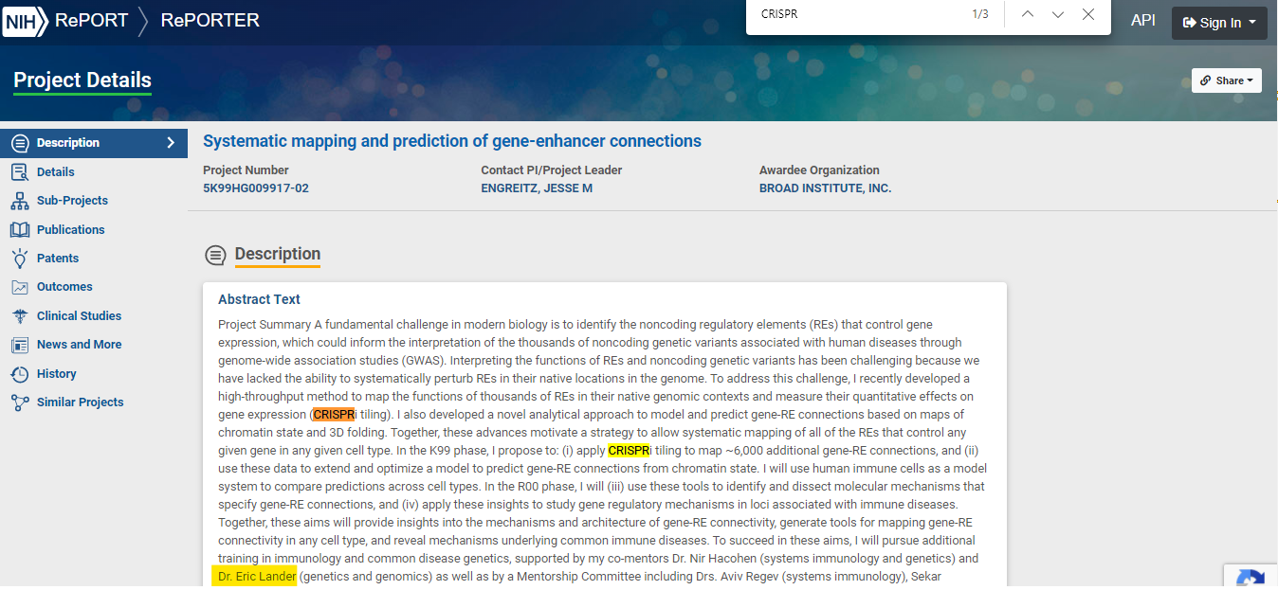The width and height of the screenshot is (1278, 590).
Task: Click the Description sidebar icon
Action: pos(20,143)
